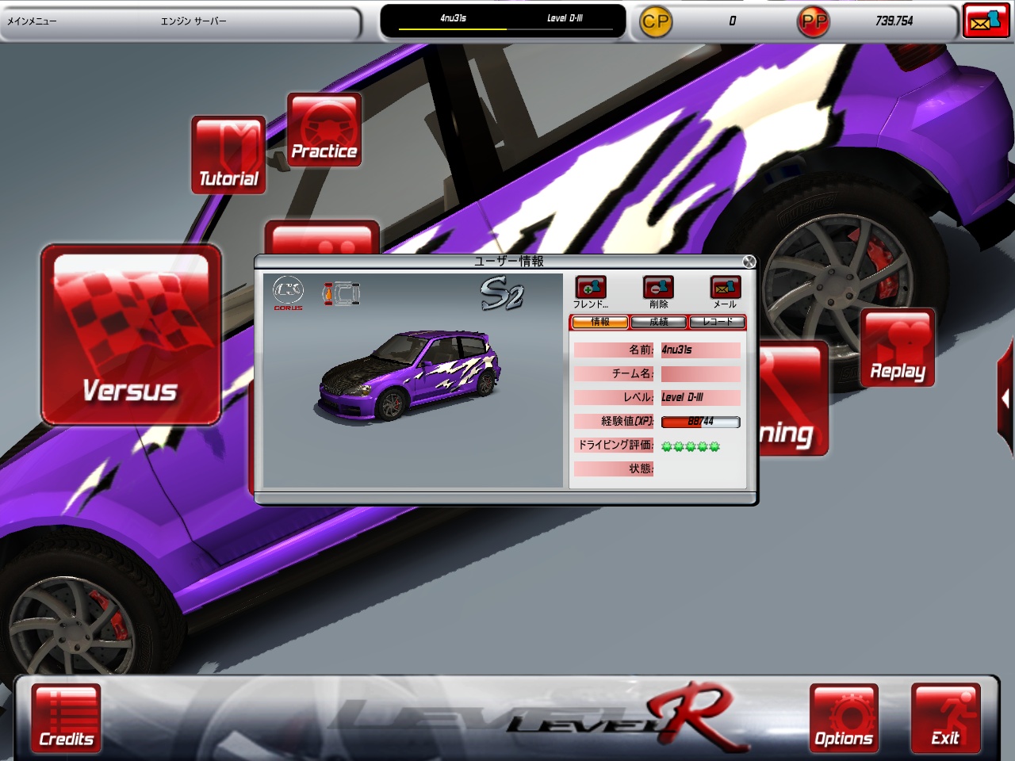Screen dimensions: 1015x761
Task: Switch to the 成績 results tab
Action: tap(658, 322)
